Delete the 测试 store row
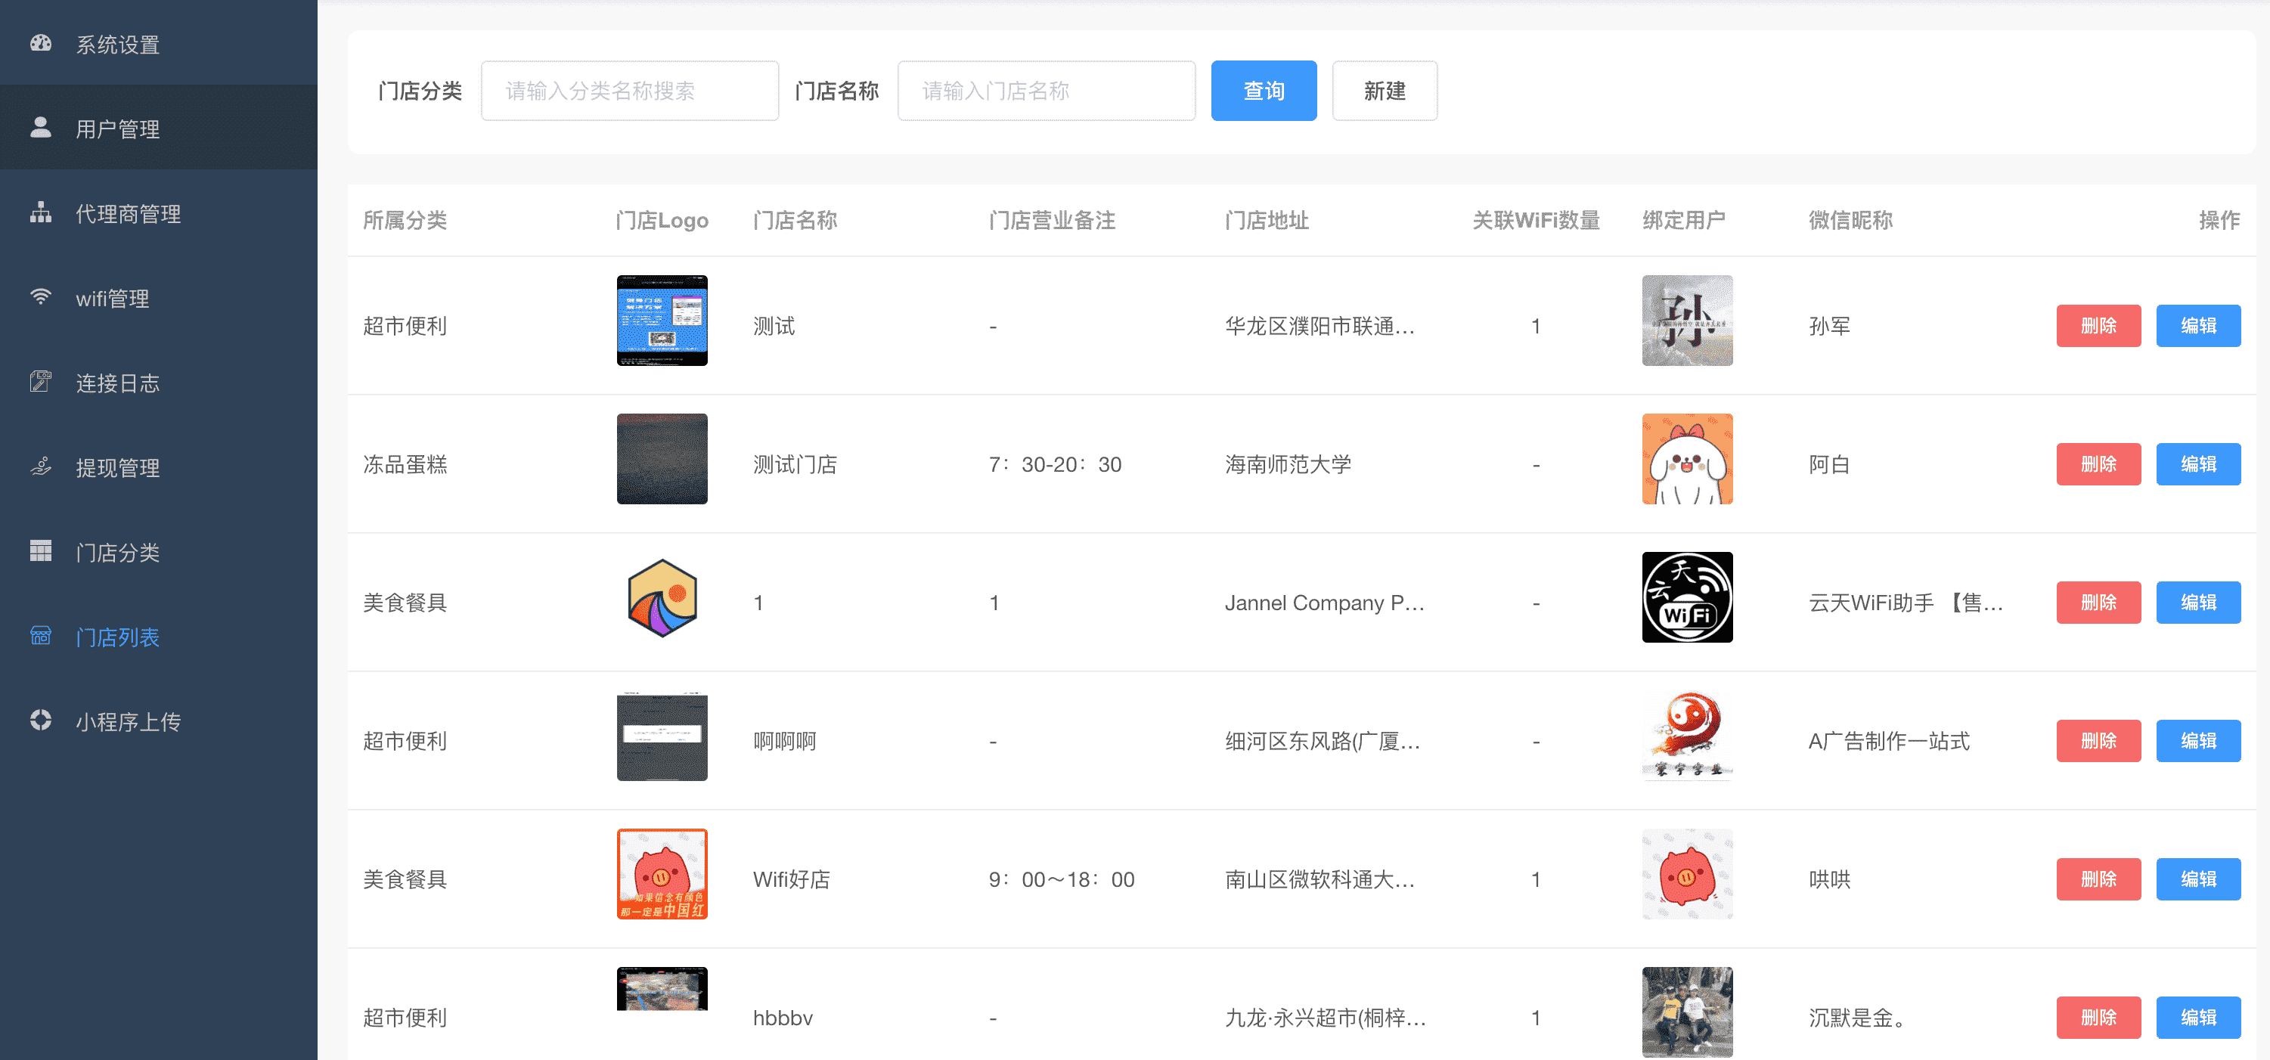This screenshot has width=2270, height=1060. [x=2098, y=326]
